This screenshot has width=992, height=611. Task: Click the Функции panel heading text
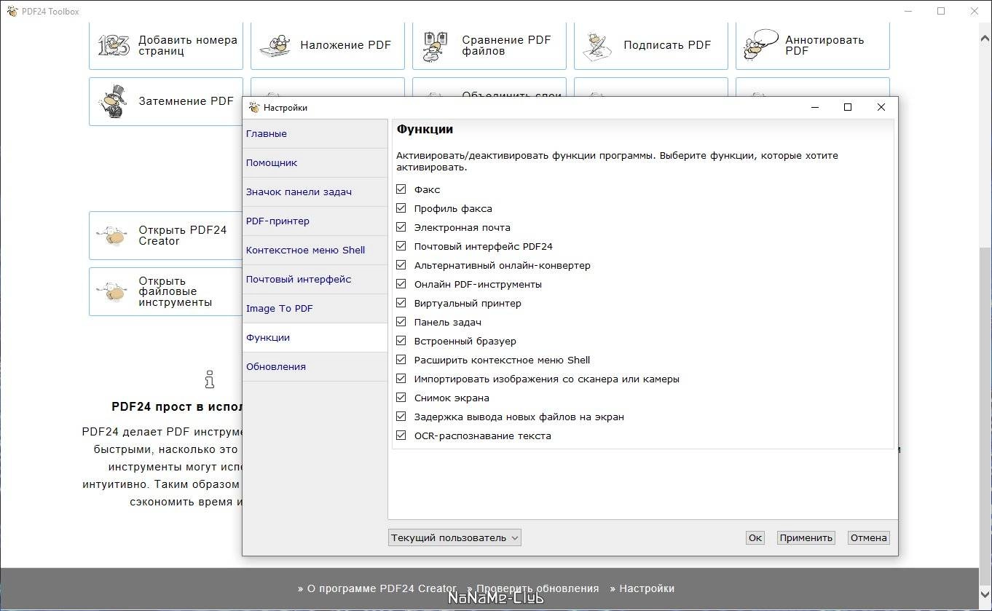425,129
